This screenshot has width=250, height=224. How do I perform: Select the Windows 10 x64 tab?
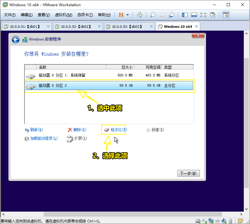(178, 27)
